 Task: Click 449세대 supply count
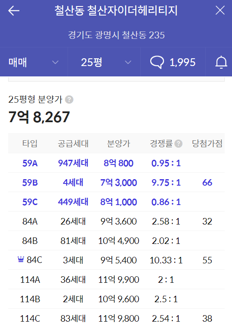pos(73,202)
